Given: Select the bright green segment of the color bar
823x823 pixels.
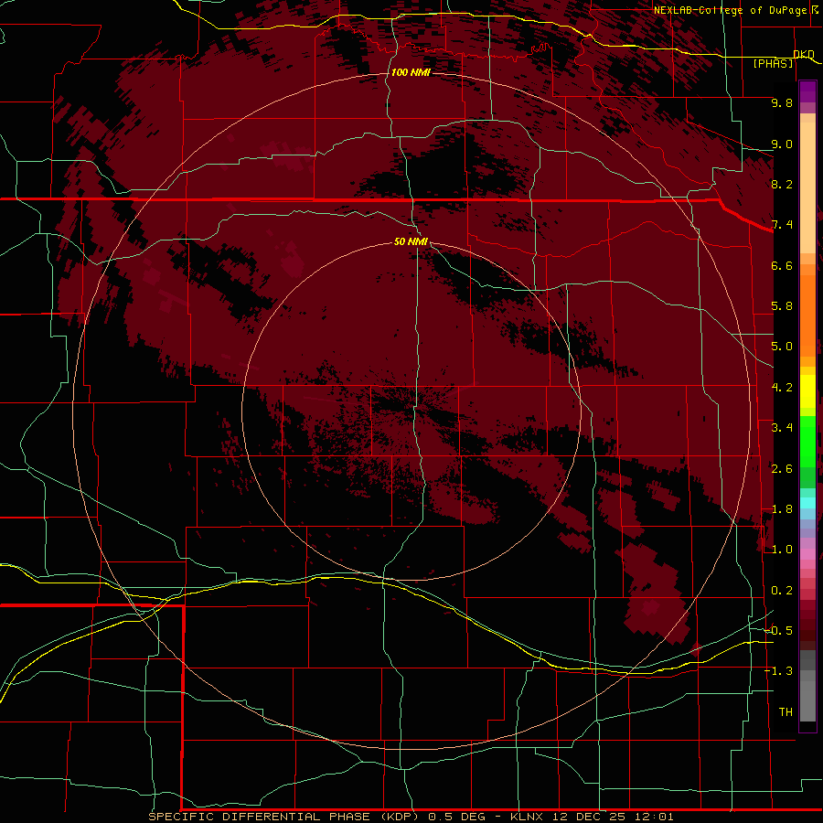Looking at the screenshot, I should coord(807,440).
